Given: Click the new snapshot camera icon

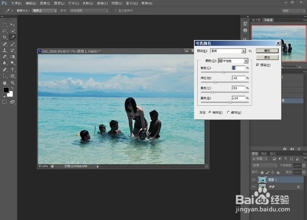Looking at the screenshot, I should 292,149.
